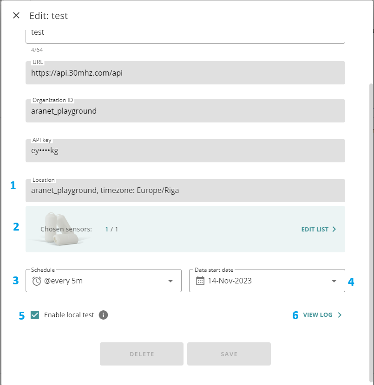Focus the API key field
The width and height of the screenshot is (374, 385).
pos(185,151)
